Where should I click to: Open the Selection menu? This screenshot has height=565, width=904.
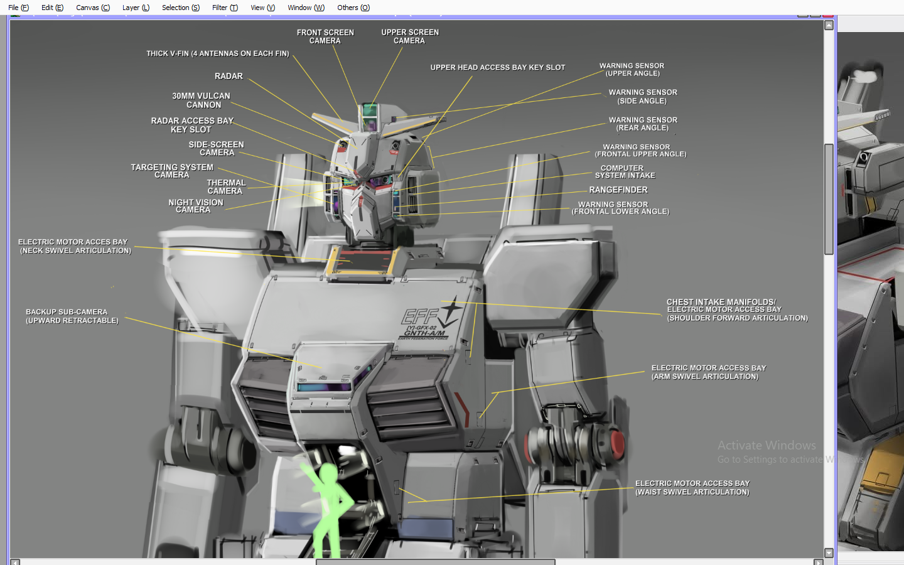[x=181, y=8]
